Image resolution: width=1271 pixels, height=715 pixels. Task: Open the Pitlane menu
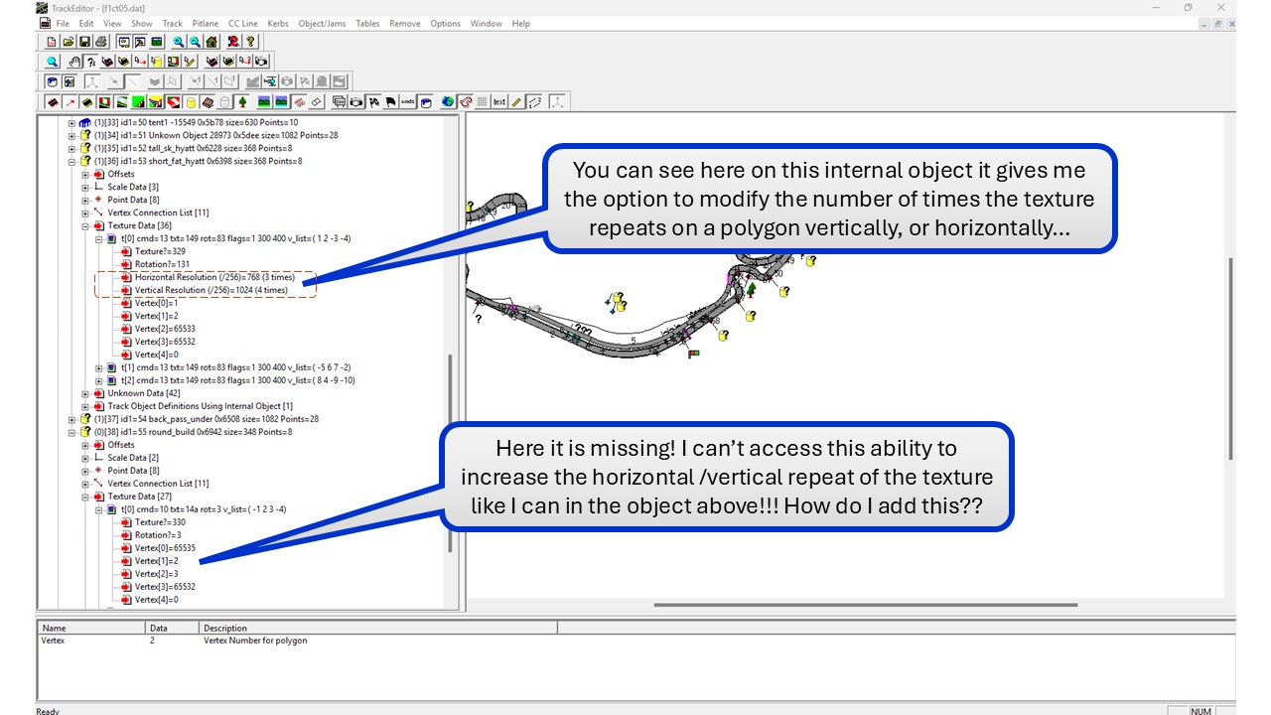pyautogui.click(x=205, y=23)
